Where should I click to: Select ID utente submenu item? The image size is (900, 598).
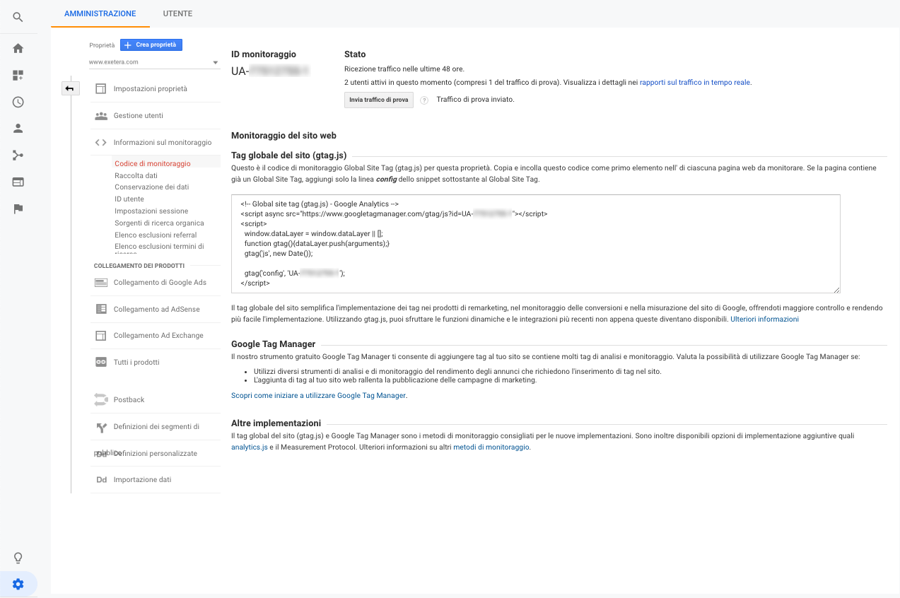[129, 199]
